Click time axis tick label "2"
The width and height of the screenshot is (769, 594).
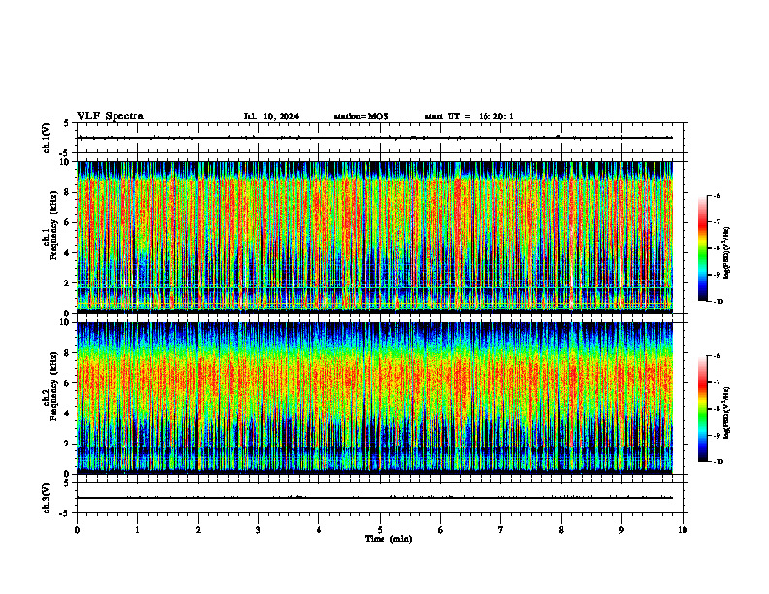[198, 530]
